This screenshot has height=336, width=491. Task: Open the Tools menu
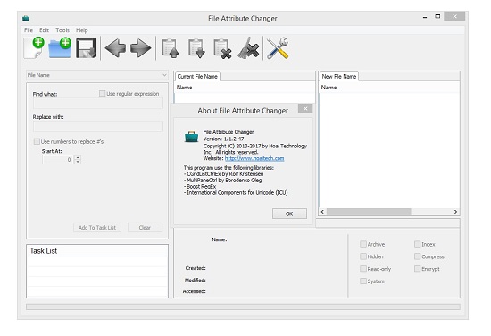click(62, 30)
